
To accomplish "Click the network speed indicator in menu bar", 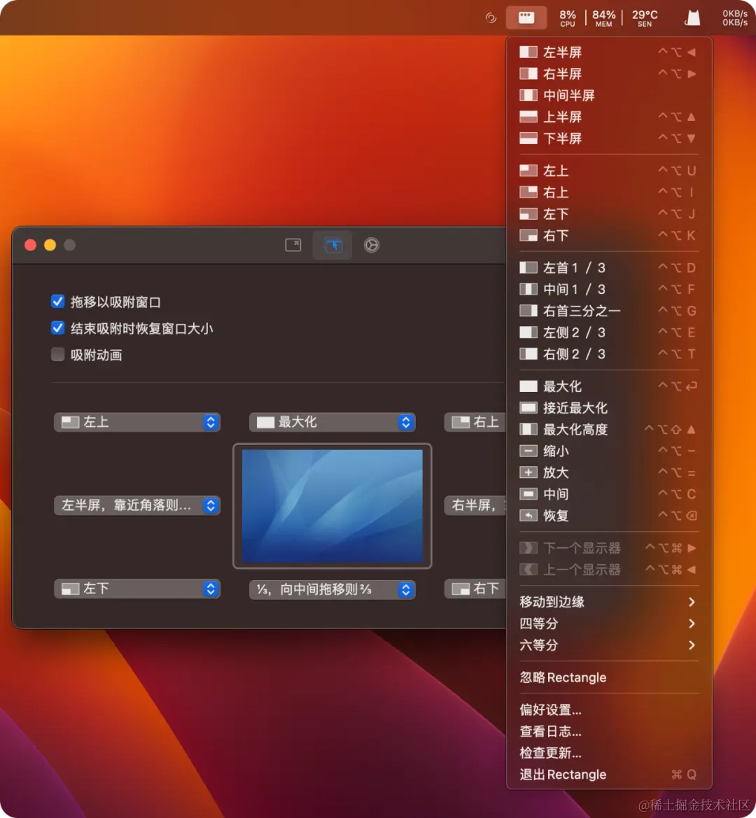I will pyautogui.click(x=734, y=17).
